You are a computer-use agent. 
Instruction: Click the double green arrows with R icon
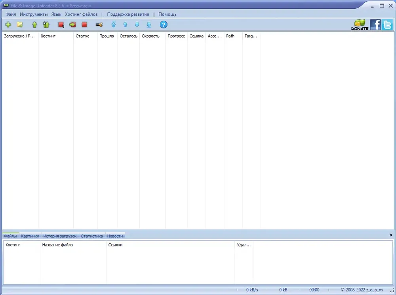click(46, 25)
